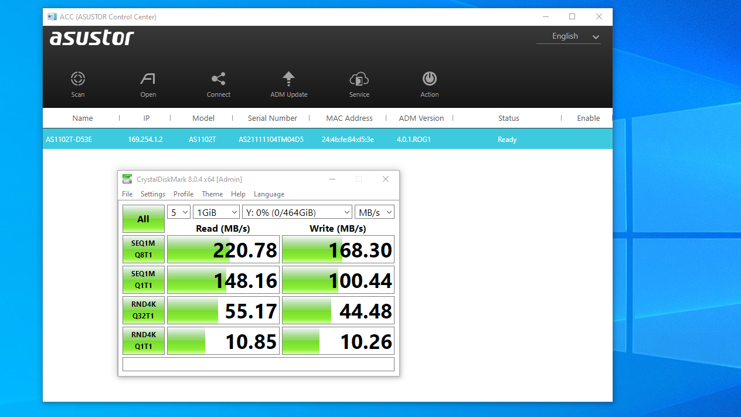Click the 44.48 random write result

coord(338,310)
